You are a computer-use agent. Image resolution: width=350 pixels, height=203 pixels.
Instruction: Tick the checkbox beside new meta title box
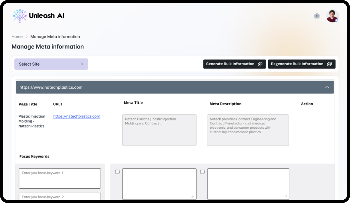[118, 172]
